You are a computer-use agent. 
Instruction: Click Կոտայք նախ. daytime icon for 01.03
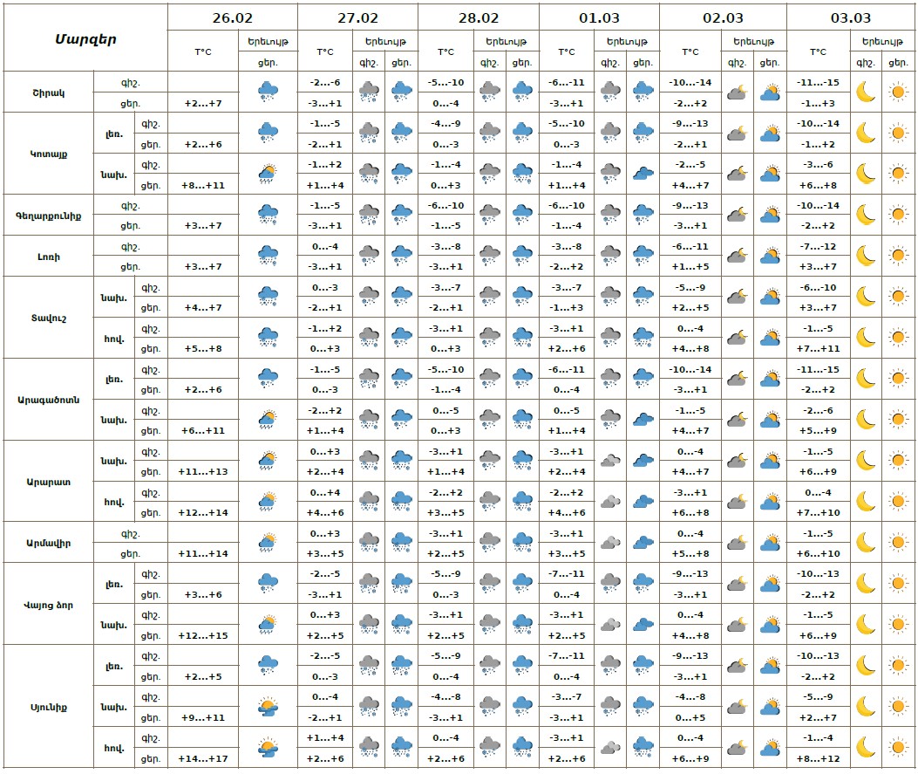pyautogui.click(x=643, y=174)
